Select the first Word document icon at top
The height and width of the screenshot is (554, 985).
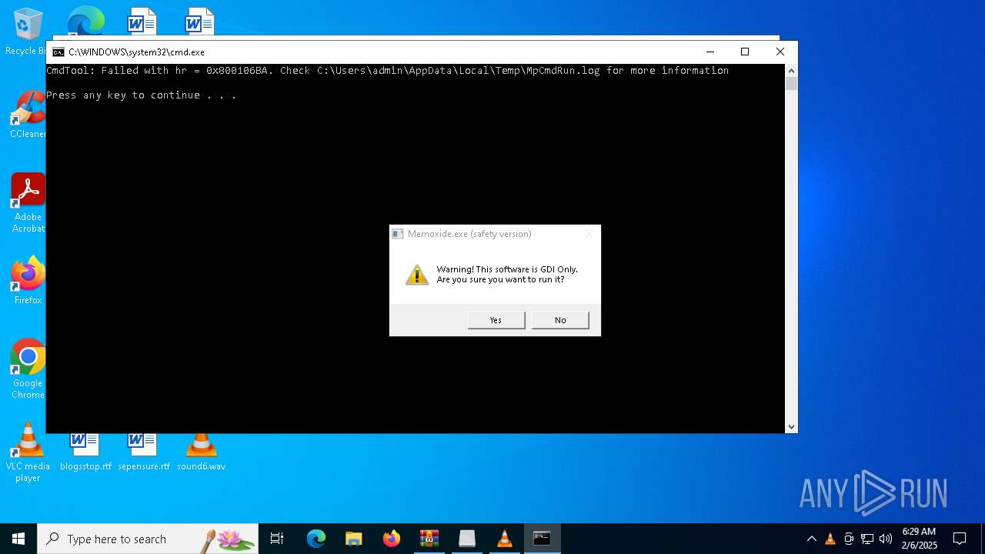(x=142, y=21)
